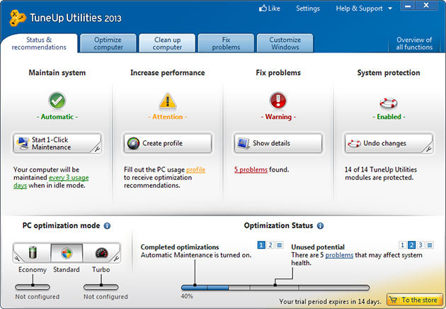The image size is (446, 309).
Task: Switch to Optimize computer tab
Action: (108, 43)
